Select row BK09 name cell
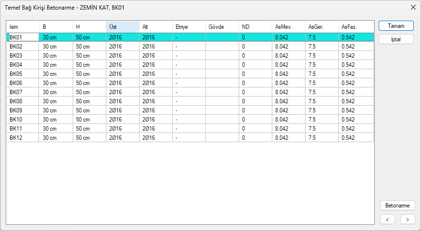This screenshot has height=231, width=421. pos(23,110)
